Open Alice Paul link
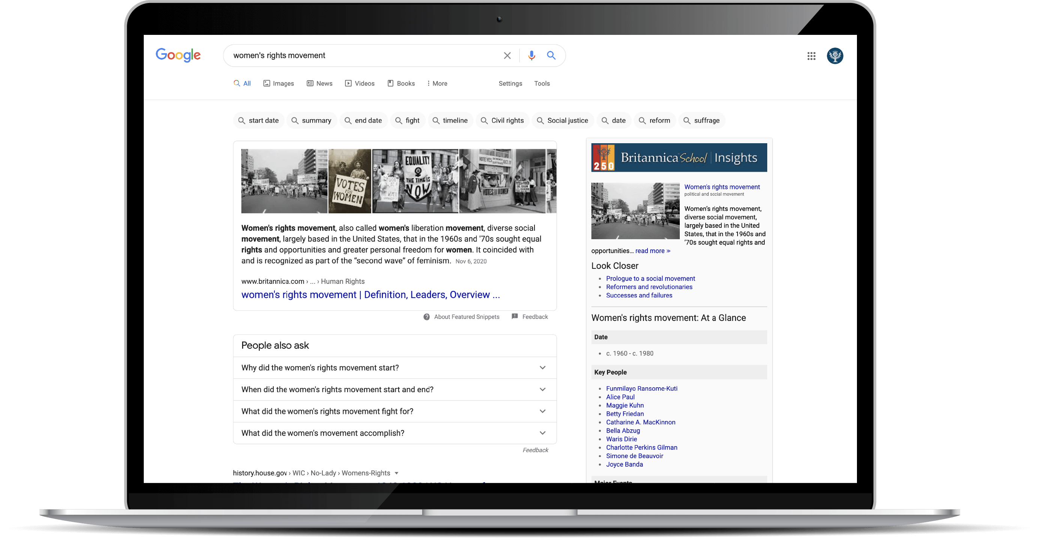1039x544 pixels. [620, 397]
